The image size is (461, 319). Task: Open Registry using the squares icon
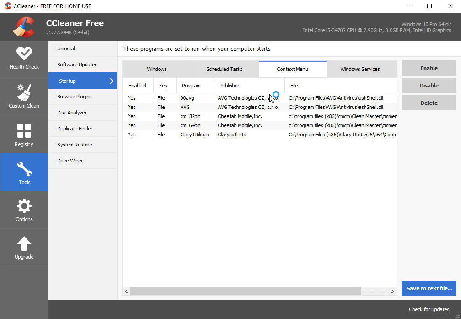24,130
